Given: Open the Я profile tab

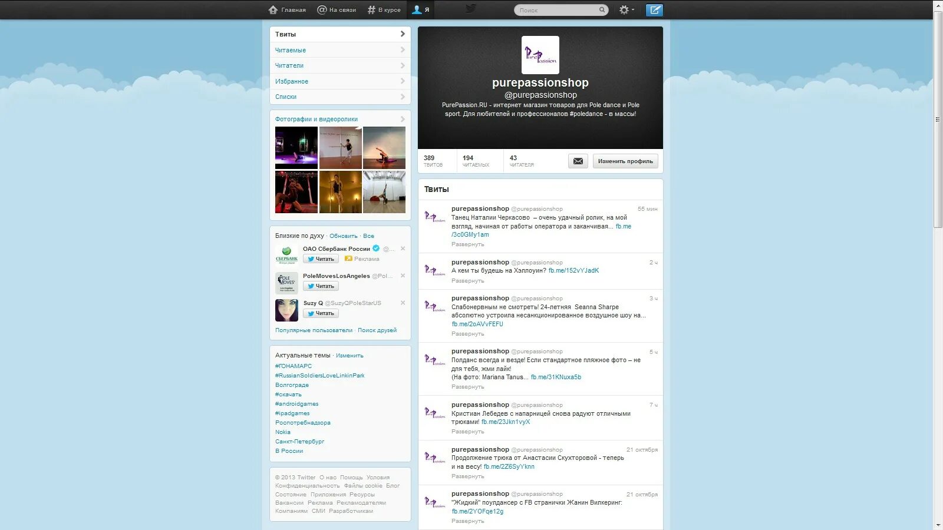Looking at the screenshot, I should [421, 10].
